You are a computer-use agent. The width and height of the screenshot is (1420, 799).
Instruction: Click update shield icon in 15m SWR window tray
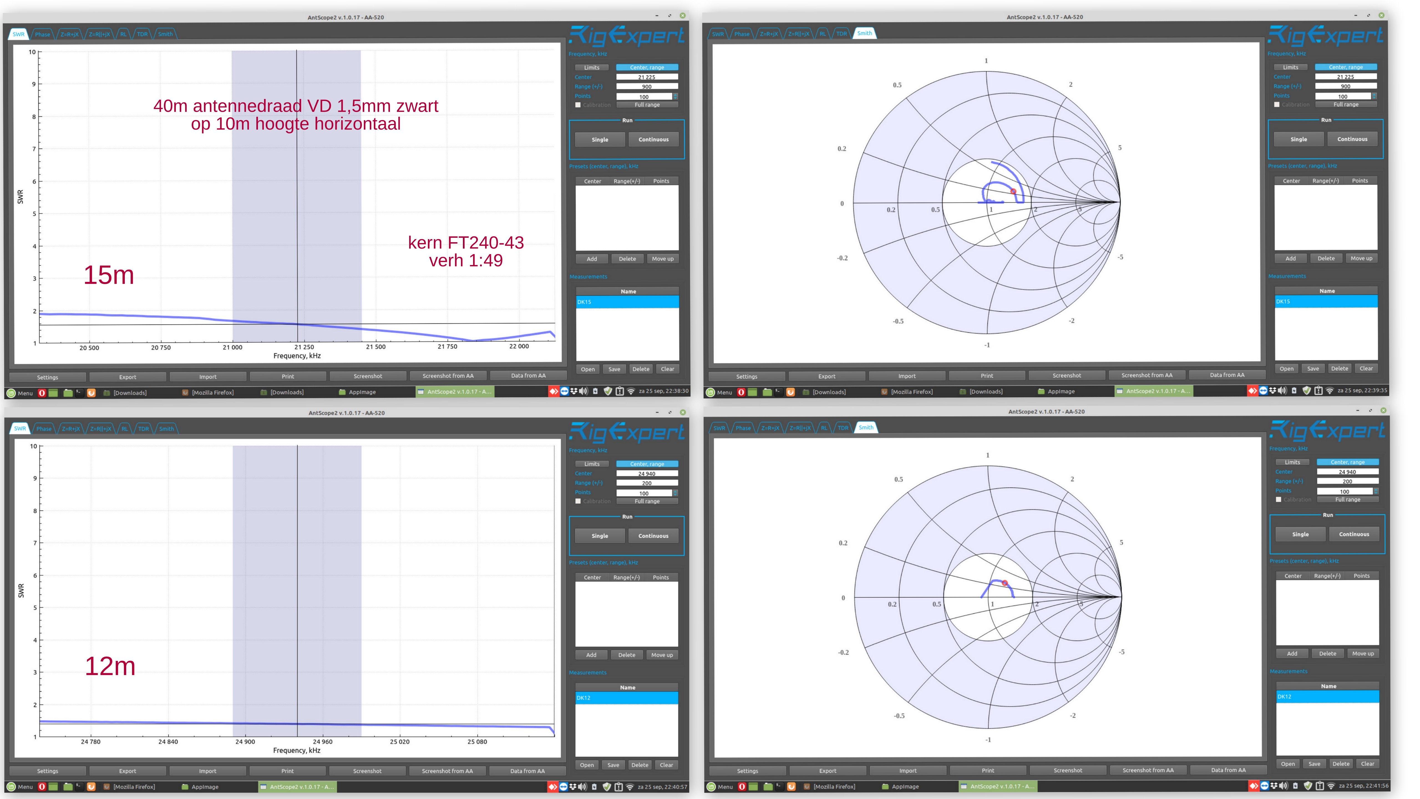[x=607, y=391]
